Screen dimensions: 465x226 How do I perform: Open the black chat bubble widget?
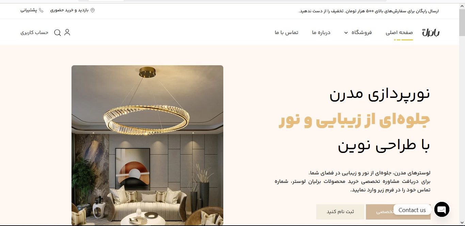pos(442,210)
